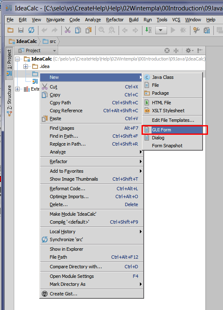
Task: Select Edit File Templates…
Action: [172, 120]
